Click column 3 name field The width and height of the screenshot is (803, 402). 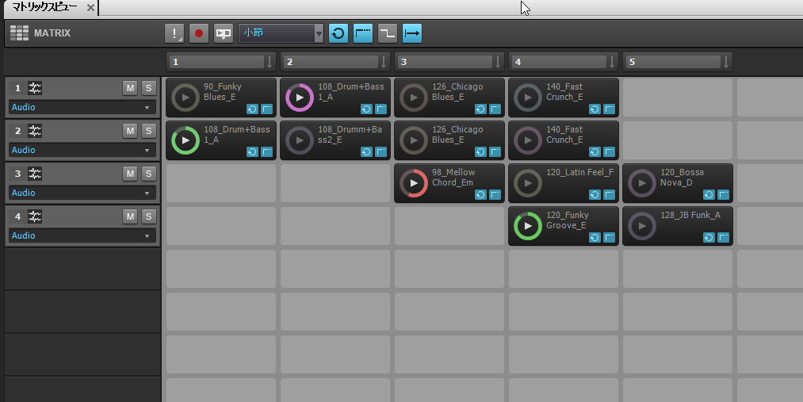[445, 62]
